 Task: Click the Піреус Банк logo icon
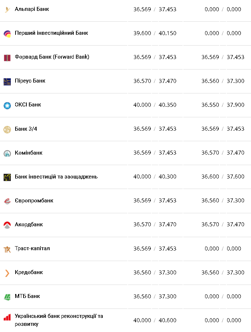click(x=7, y=81)
